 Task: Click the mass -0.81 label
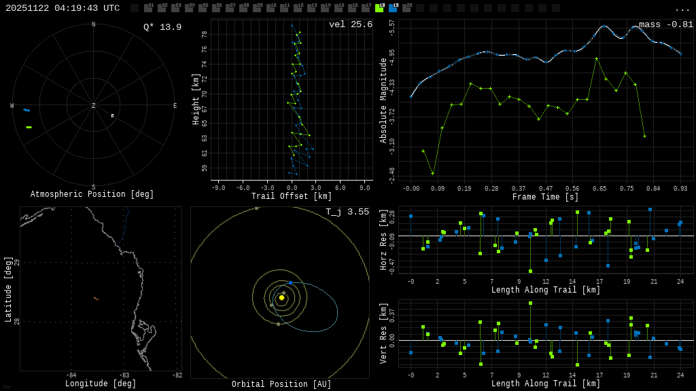click(665, 24)
